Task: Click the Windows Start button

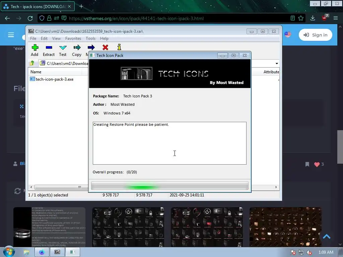Action: [x=9, y=252]
